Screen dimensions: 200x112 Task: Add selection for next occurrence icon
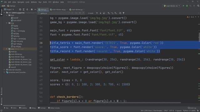108,13
